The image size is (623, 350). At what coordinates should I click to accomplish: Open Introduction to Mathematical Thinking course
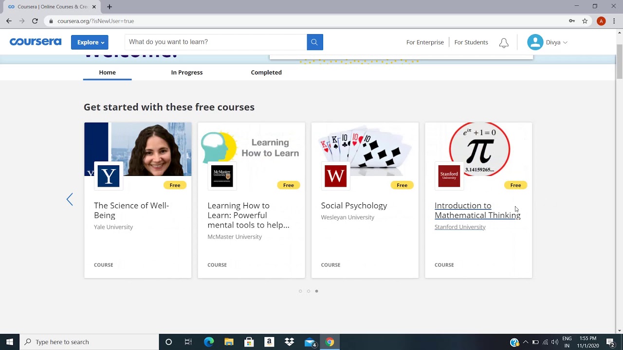coord(477,210)
